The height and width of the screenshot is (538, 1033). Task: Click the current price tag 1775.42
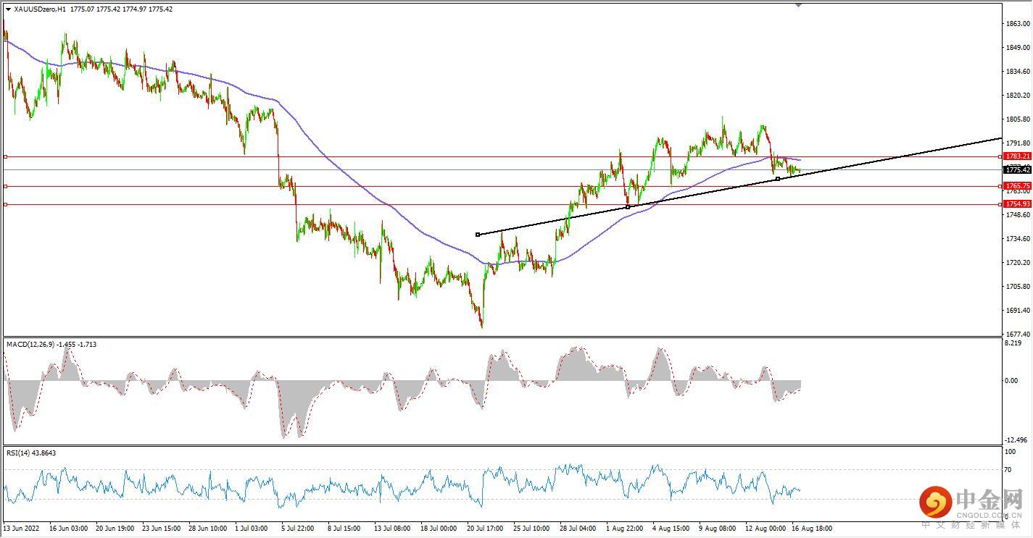[1016, 169]
